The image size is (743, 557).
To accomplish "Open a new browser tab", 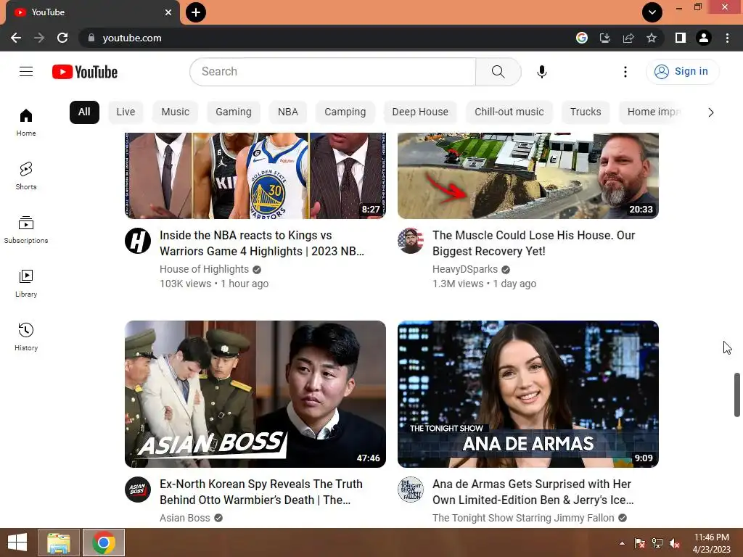I will click(x=196, y=12).
